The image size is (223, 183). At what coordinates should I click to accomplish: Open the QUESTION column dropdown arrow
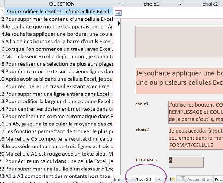pos(122,4)
